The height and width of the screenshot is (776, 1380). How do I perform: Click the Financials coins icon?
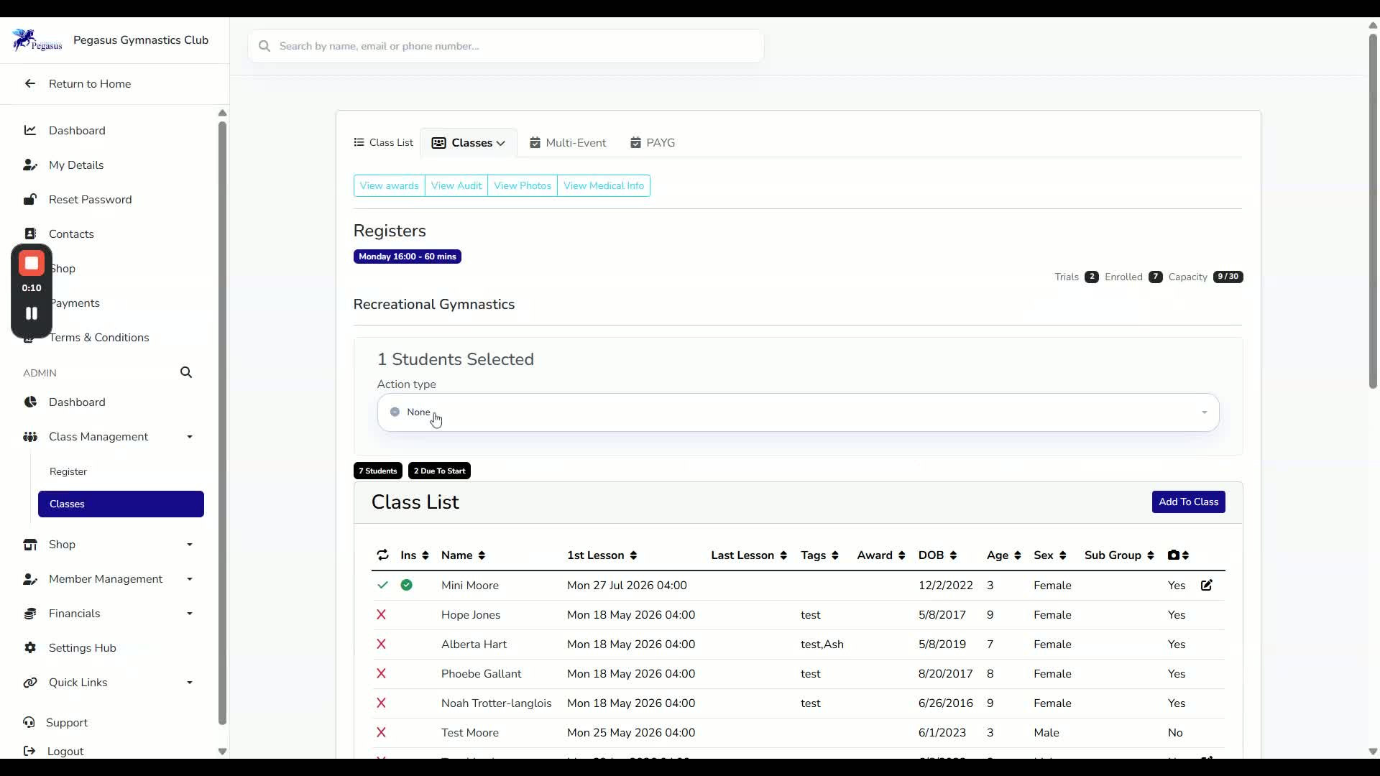30,613
